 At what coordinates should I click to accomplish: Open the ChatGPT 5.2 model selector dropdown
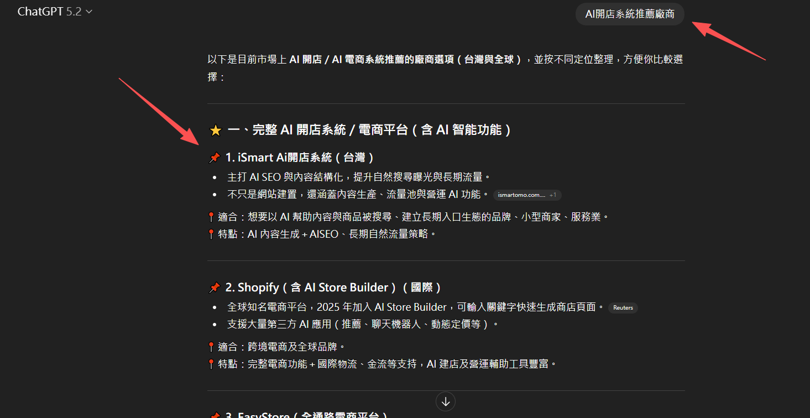pos(55,12)
